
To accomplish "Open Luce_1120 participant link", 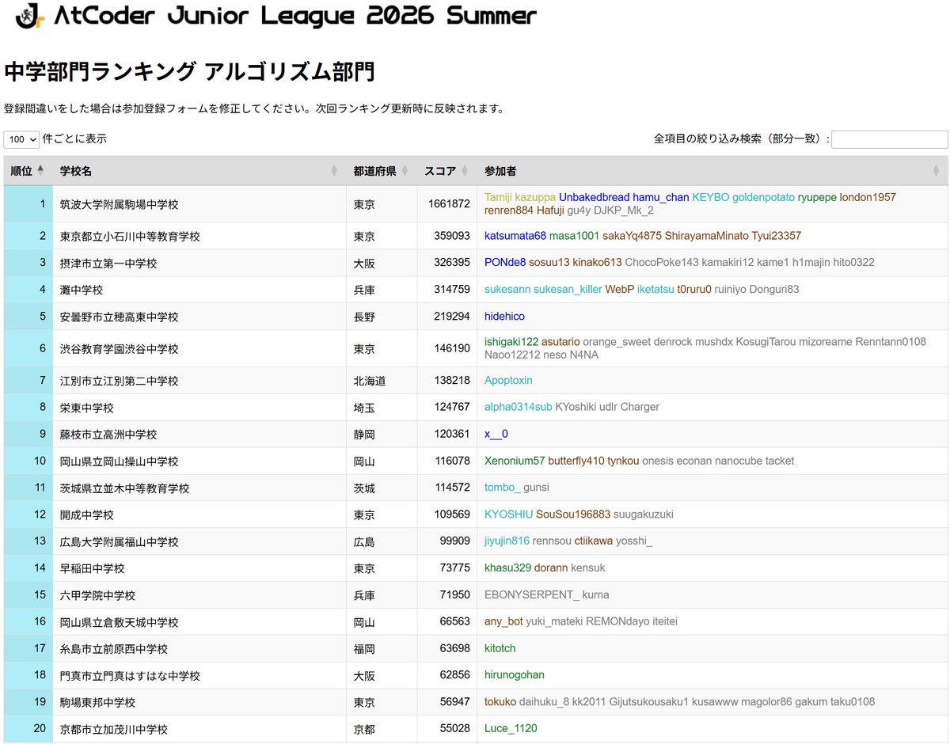I will click(511, 729).
